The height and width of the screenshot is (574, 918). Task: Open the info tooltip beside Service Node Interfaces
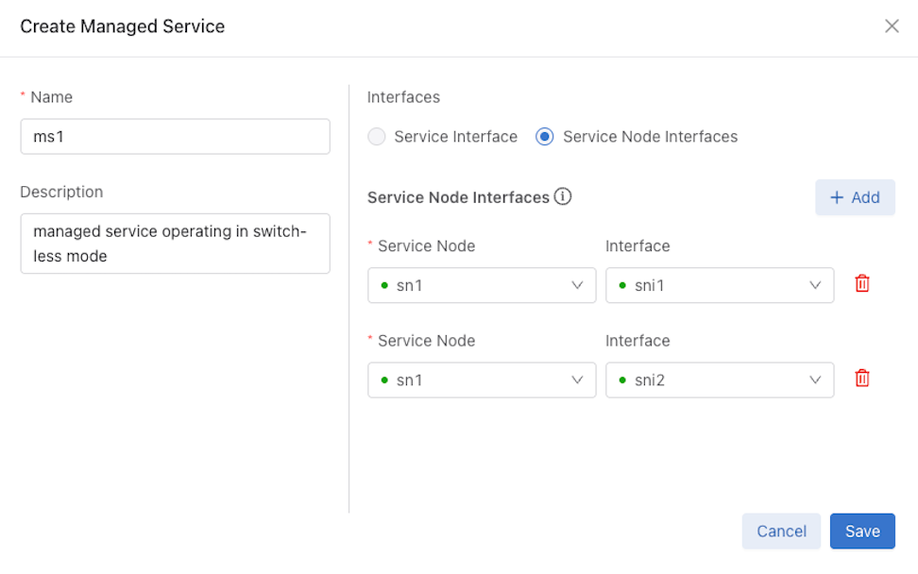[563, 196]
